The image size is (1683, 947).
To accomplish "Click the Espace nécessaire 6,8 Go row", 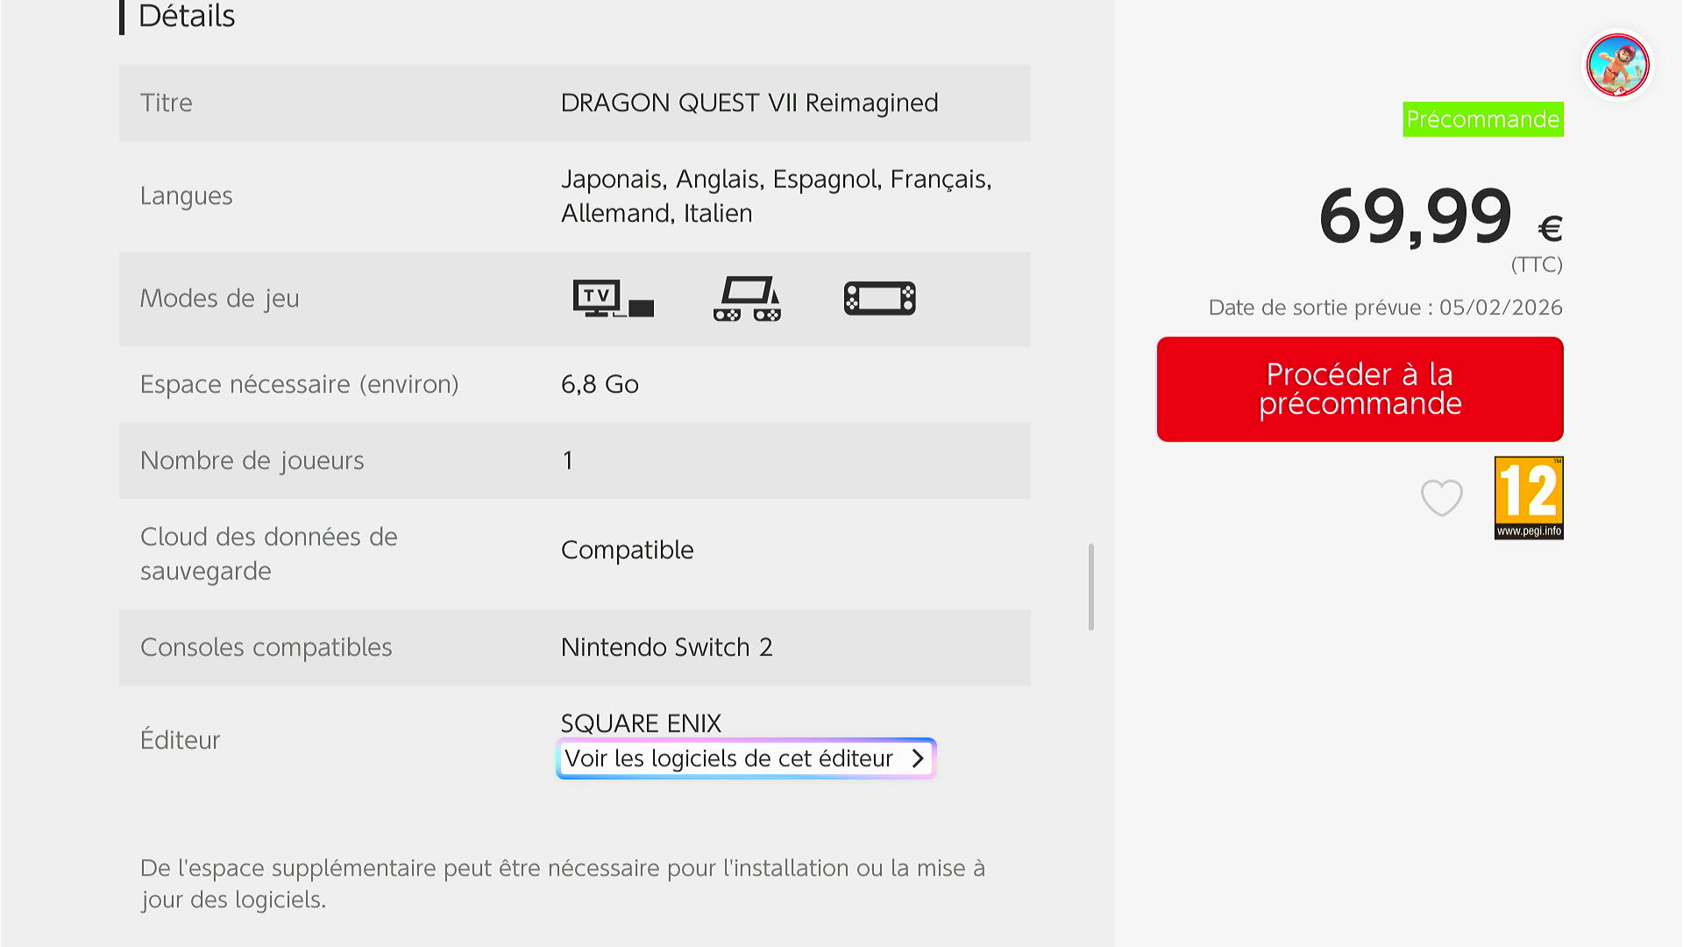I will pos(574,384).
